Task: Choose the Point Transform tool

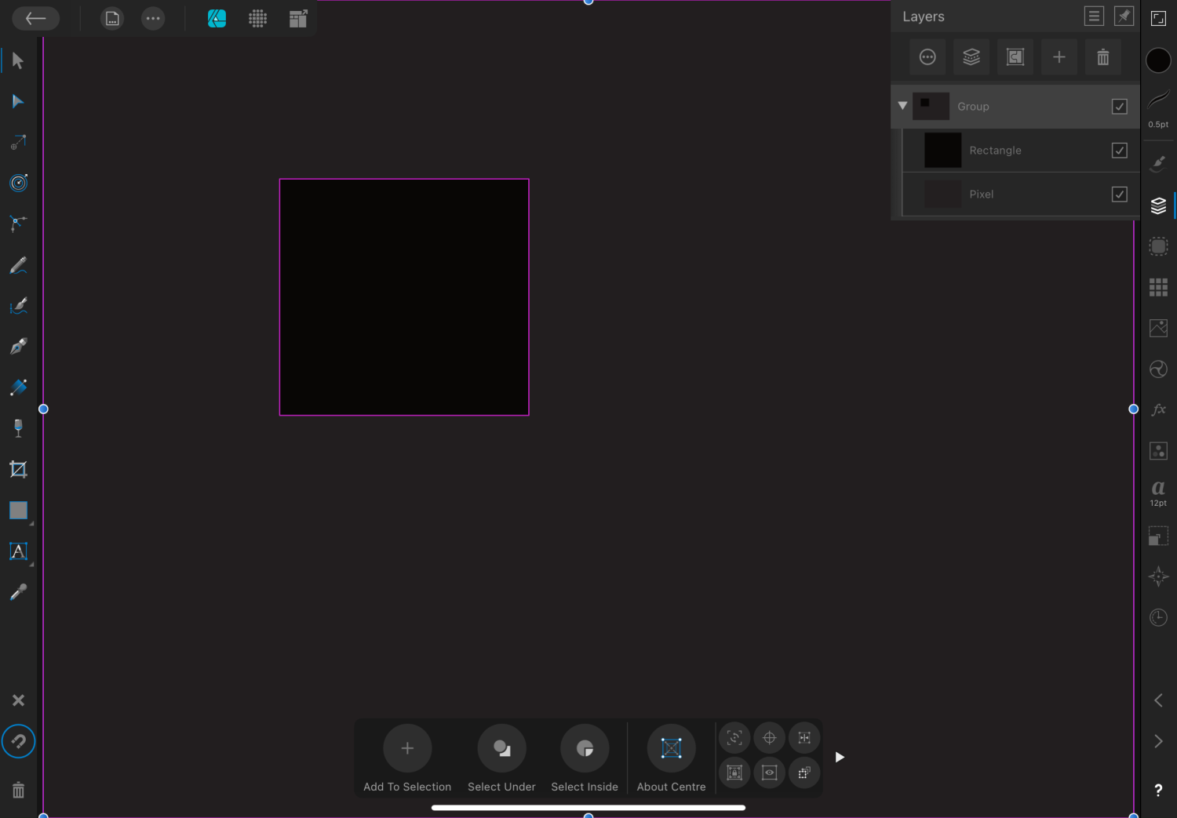Action: point(18,142)
